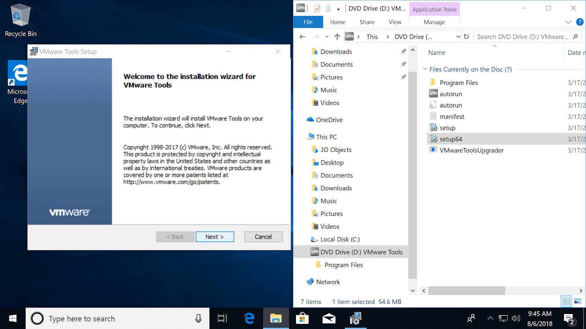
Task: Open the address bar dropdown arrow
Action: (458, 37)
